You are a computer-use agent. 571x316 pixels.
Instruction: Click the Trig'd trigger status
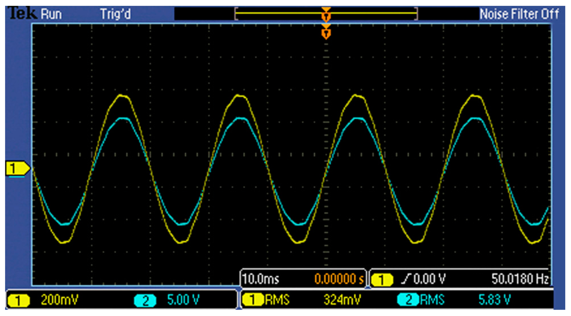tap(115, 14)
